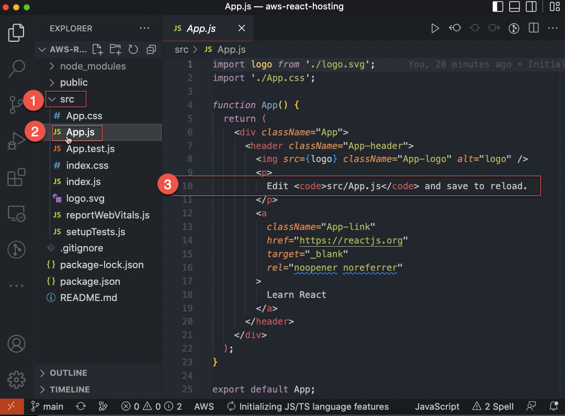Click the New File icon in explorer
Image resolution: width=565 pixels, height=416 pixels.
pyautogui.click(x=97, y=49)
